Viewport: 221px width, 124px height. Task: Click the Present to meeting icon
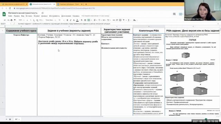pyautogui.click(x=181, y=14)
